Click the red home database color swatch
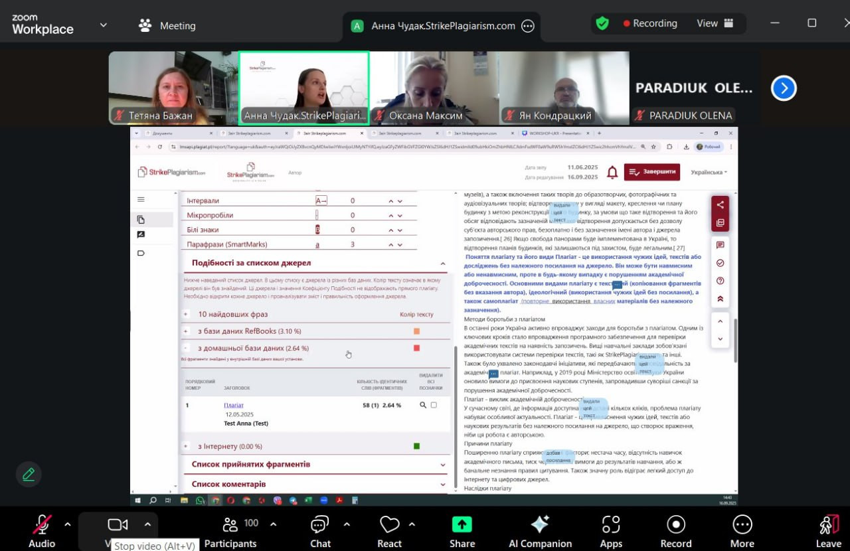 [x=416, y=348]
